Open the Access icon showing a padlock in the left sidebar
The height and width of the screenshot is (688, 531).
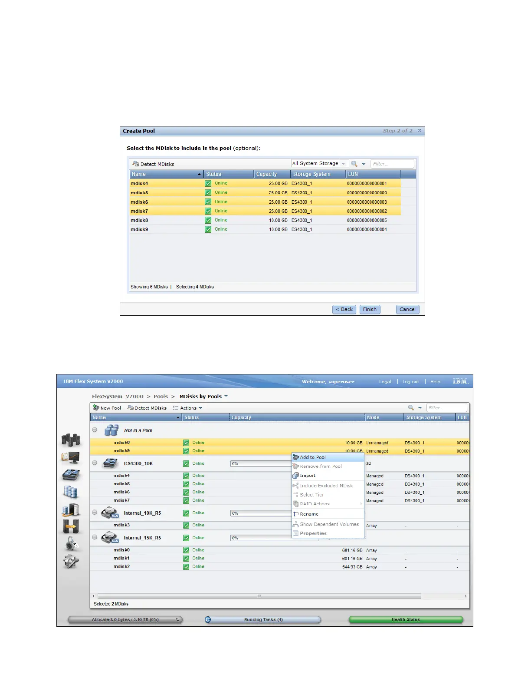point(71,543)
